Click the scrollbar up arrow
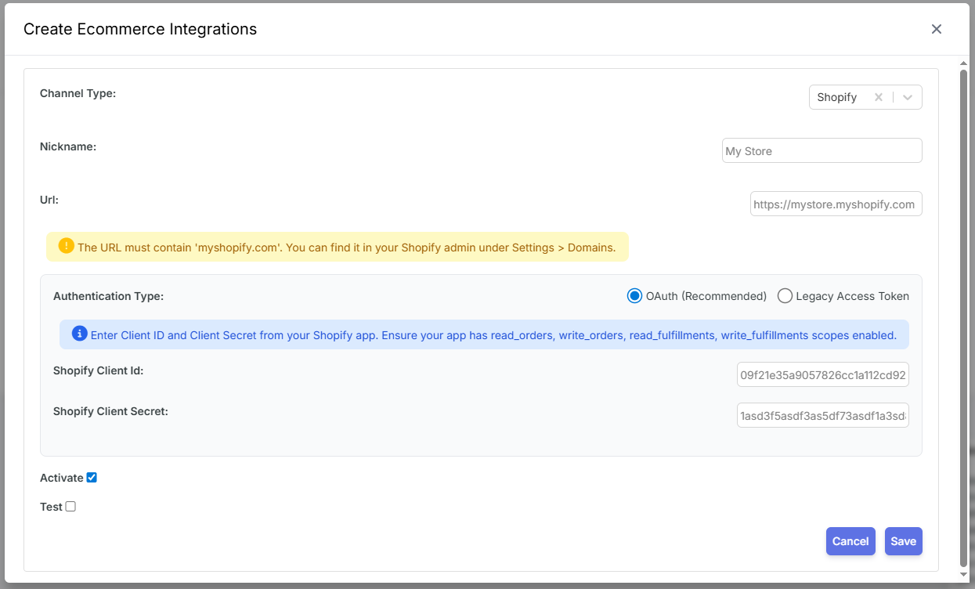Screen dimensions: 975x589 (963, 63)
